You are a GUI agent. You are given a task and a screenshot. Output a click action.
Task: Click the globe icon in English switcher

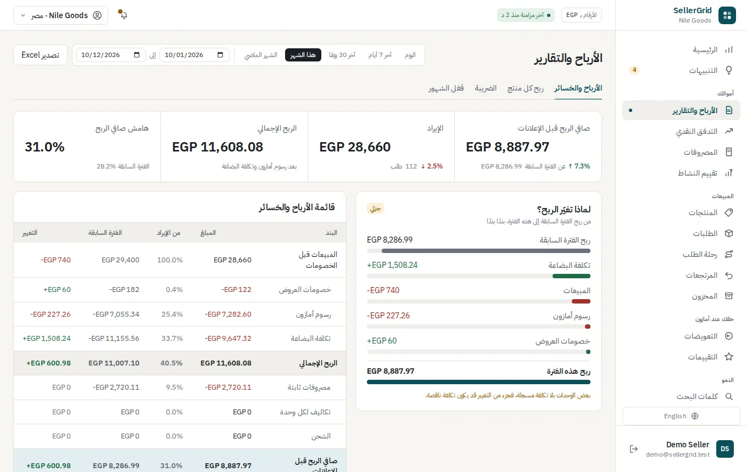(x=695, y=416)
